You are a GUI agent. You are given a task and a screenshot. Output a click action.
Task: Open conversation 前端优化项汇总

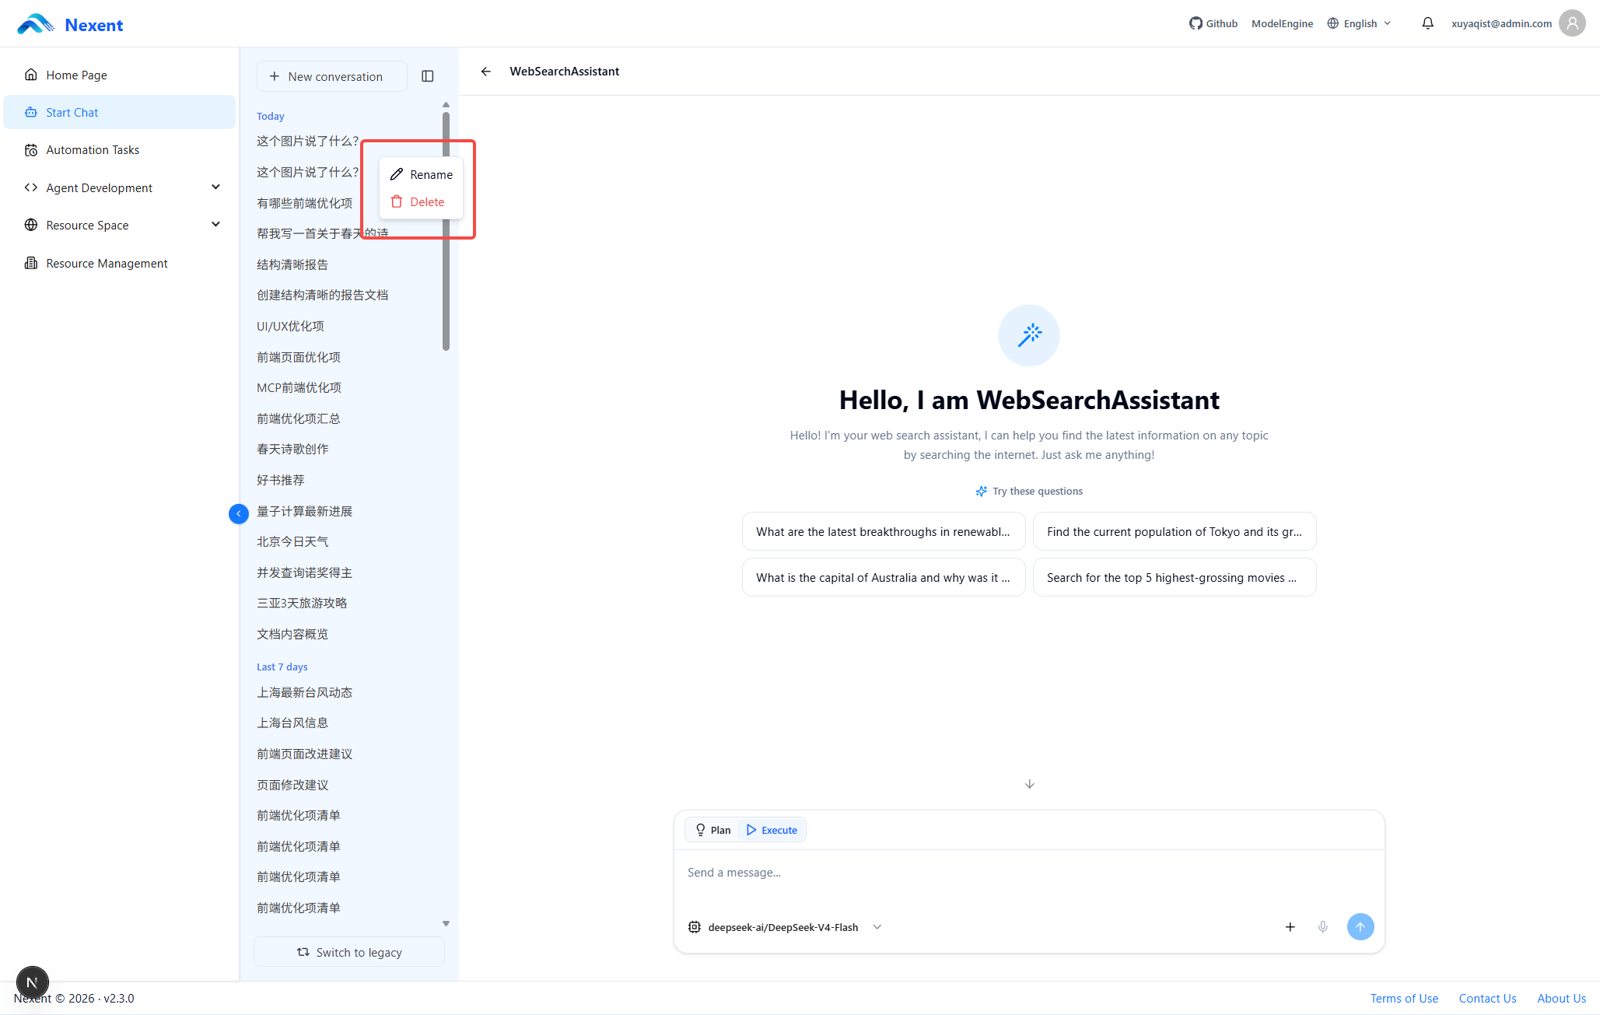[x=299, y=418]
